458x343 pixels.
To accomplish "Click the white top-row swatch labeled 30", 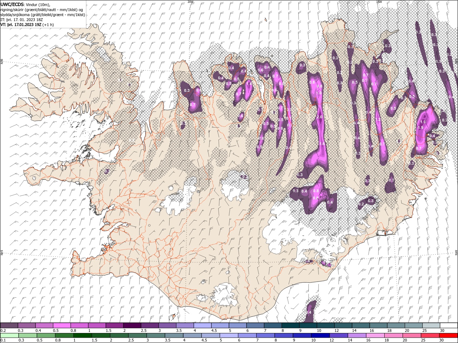I will click(x=449, y=325).
